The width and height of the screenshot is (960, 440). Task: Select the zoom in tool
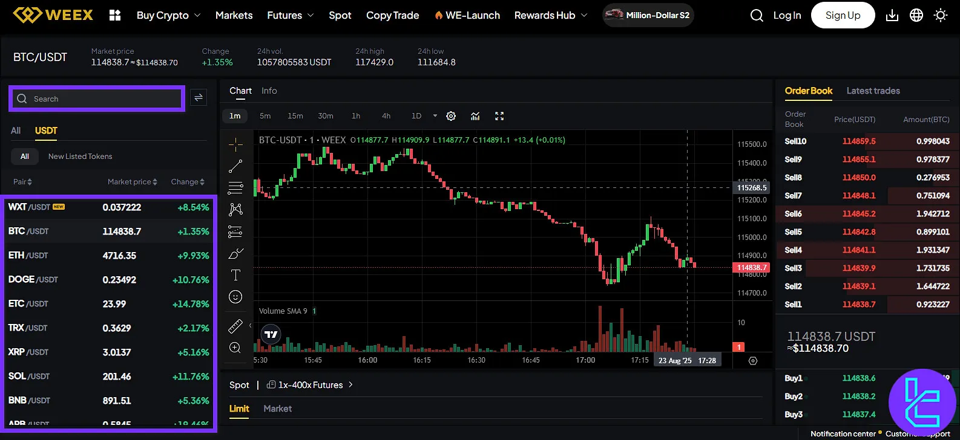(x=235, y=348)
